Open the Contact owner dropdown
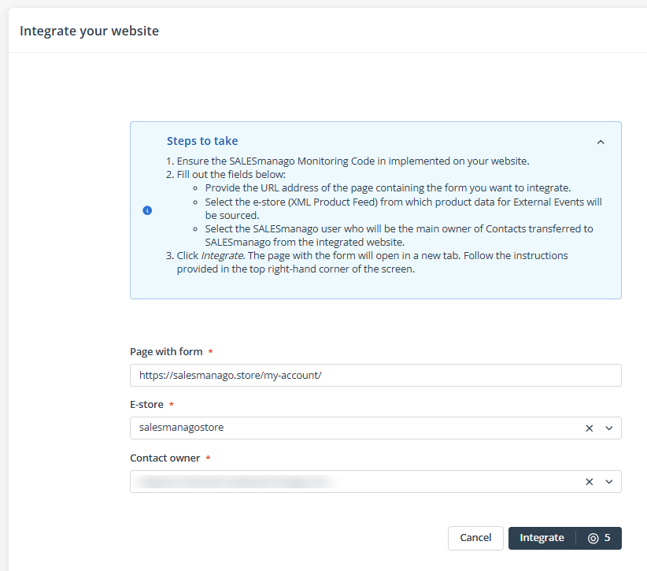The image size is (647, 571). (x=609, y=482)
